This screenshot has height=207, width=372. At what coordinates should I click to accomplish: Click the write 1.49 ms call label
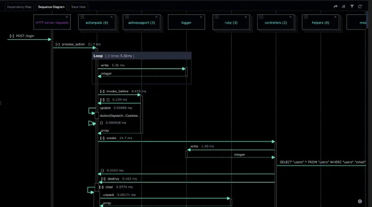pos(202,146)
